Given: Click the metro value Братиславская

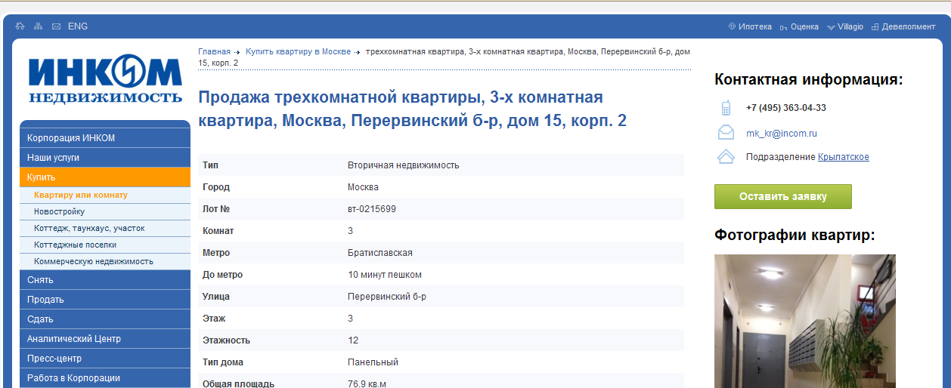Looking at the screenshot, I should [380, 253].
